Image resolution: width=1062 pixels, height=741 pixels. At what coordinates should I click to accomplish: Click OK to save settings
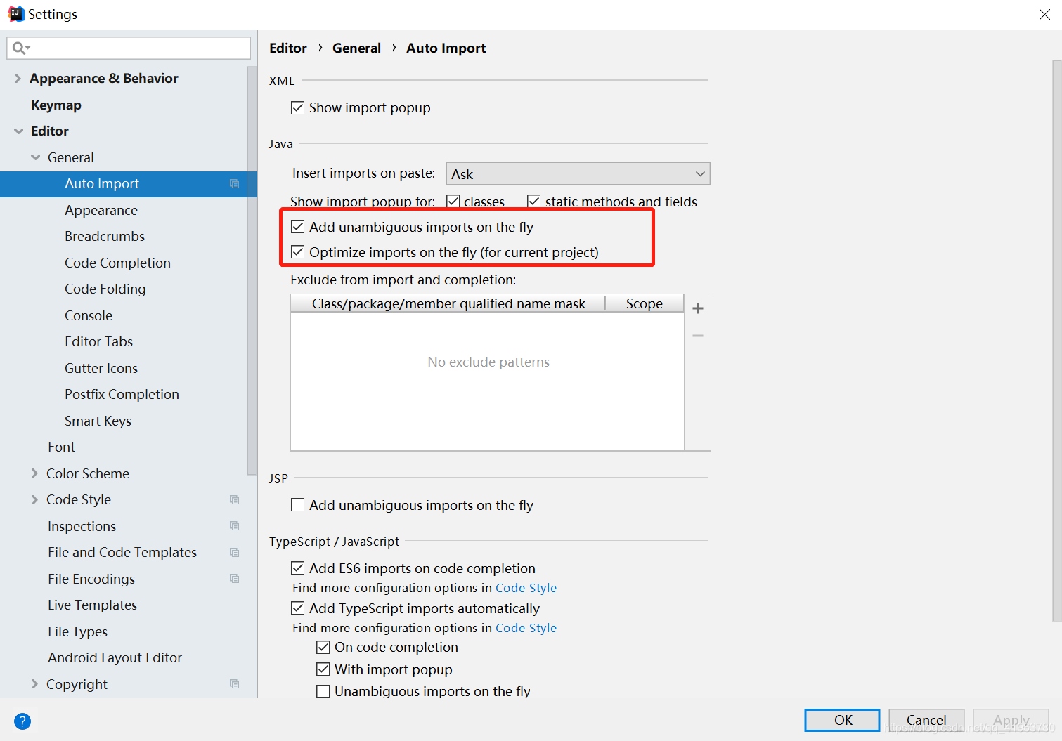pyautogui.click(x=842, y=720)
